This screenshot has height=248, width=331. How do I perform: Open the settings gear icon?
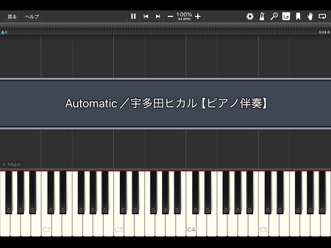click(x=250, y=17)
